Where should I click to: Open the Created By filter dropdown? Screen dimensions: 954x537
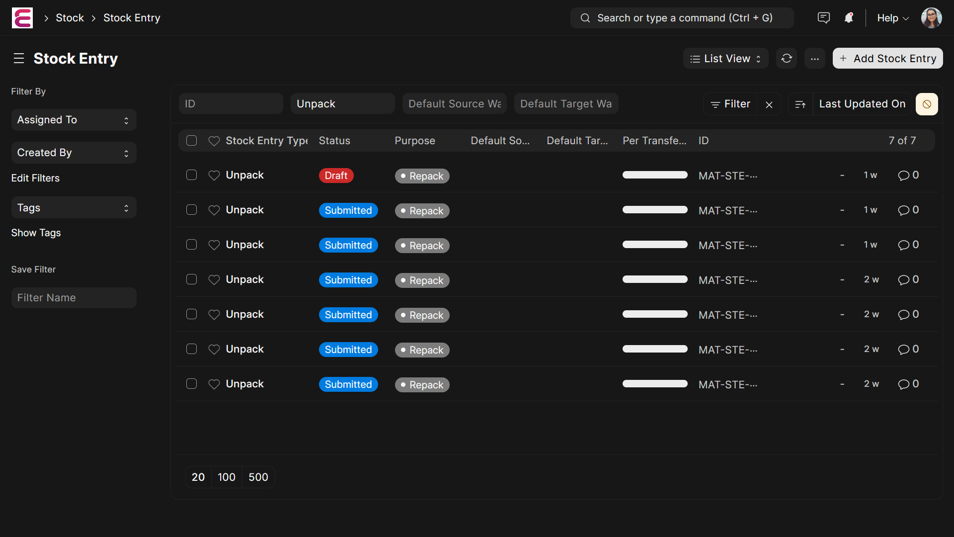tap(73, 153)
